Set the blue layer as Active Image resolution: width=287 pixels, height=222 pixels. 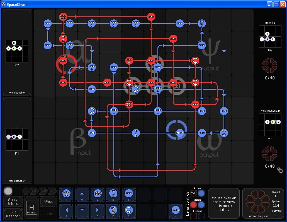pyautogui.click(x=201, y=193)
